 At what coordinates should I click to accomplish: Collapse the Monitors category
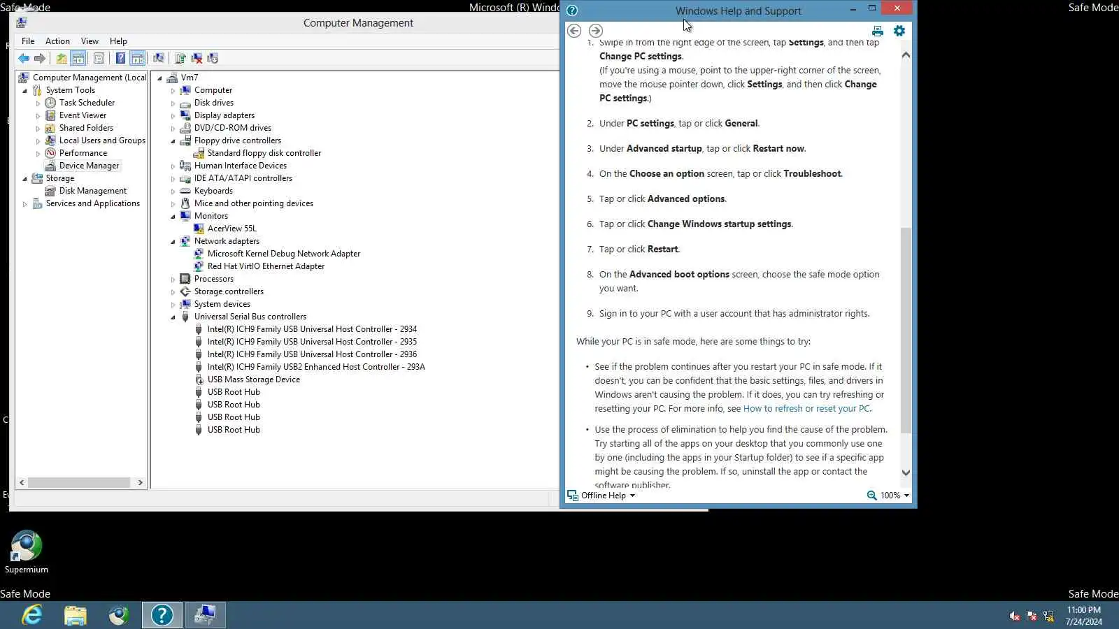173,217
